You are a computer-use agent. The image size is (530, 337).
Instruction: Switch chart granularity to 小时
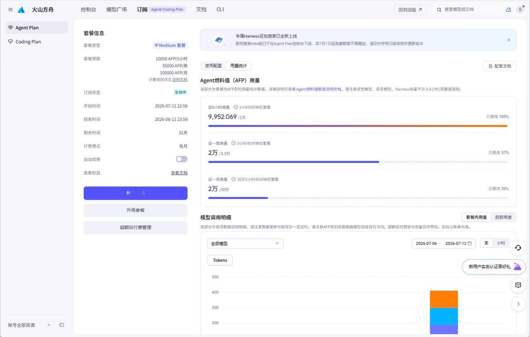(501, 243)
